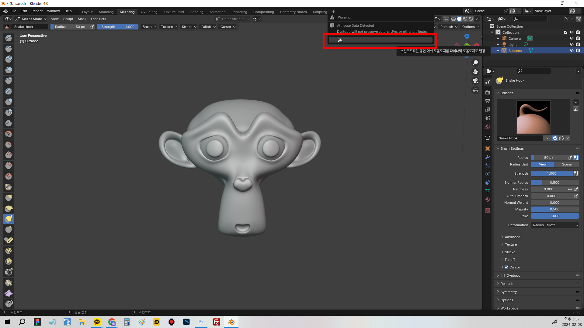
Task: Open the Falloff dropdown in header
Action: point(208,27)
